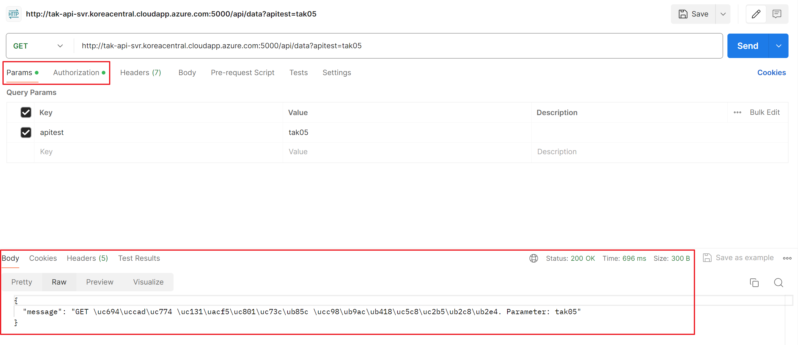Click the globe network icon
798x345 pixels.
click(533, 258)
